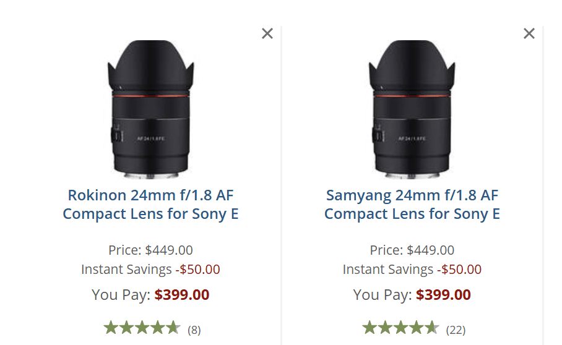Remove the Rokinon lens with its X icon
This screenshot has height=345, width=562.
coord(267,33)
